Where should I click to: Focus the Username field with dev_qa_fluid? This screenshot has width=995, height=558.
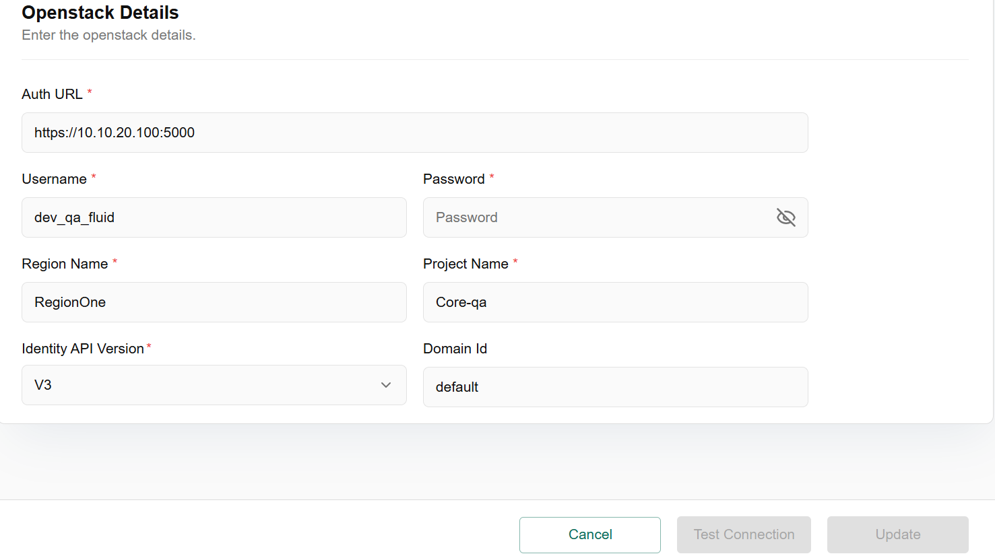tap(214, 217)
